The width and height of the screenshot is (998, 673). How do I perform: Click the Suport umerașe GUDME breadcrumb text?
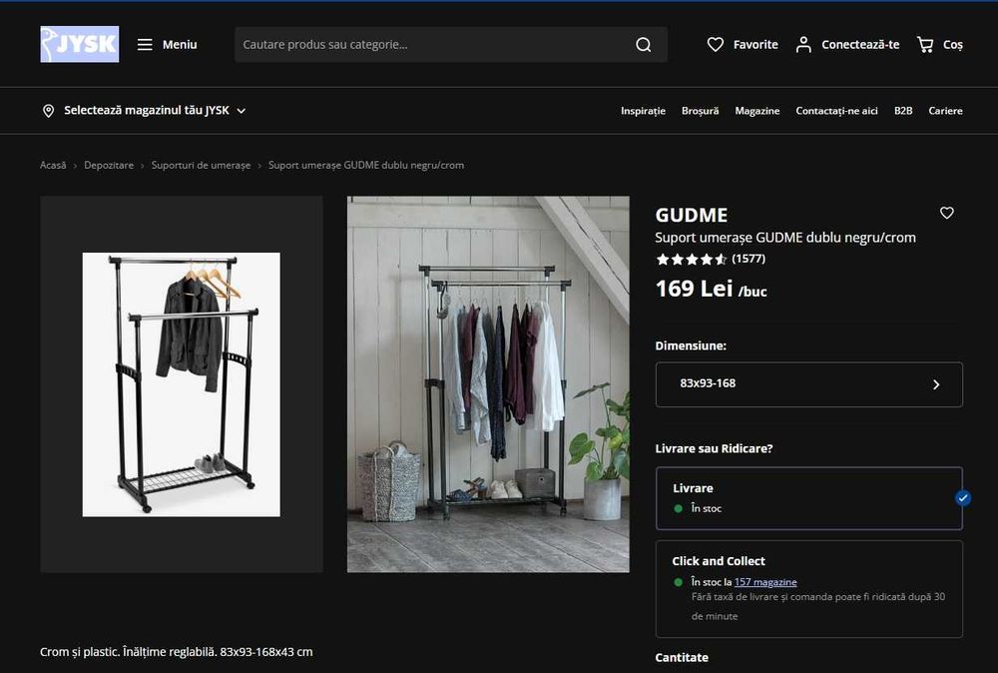(366, 165)
